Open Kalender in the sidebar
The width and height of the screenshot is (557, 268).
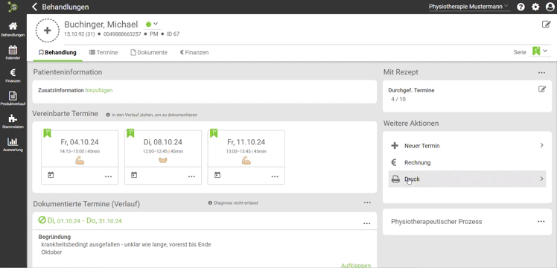pos(13,52)
